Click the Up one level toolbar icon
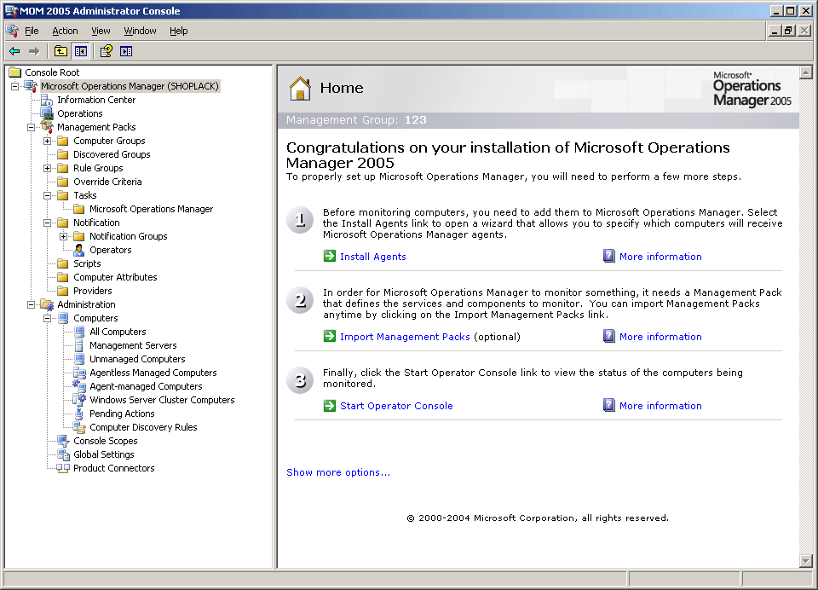 [x=60, y=51]
